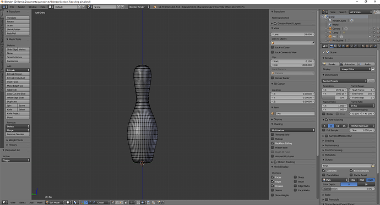The height and width of the screenshot is (205, 380).
Task: Open the Delete dropdown in Remove section
Action: [x=18, y=126]
